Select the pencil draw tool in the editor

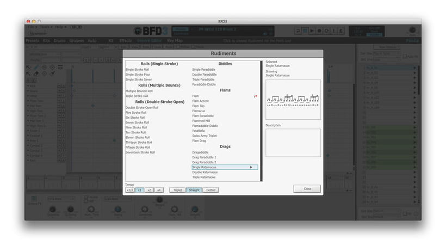click(x=36, y=68)
